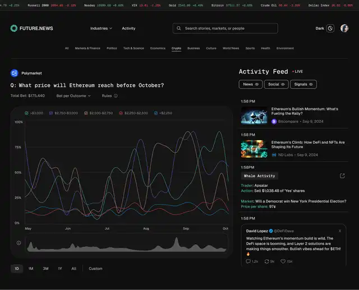Viewport: 359px width, 290px height.
Task: Select the All category tab
Action: [67, 48]
